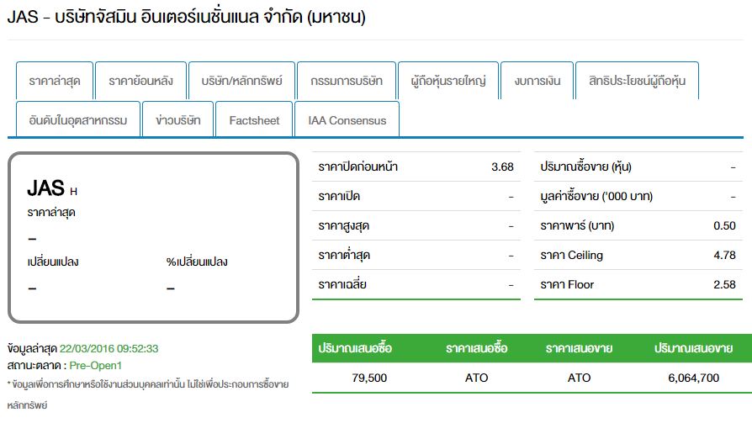Select the Floor price 2.58
Image resolution: width=752 pixels, height=423 pixels.
[x=724, y=284]
